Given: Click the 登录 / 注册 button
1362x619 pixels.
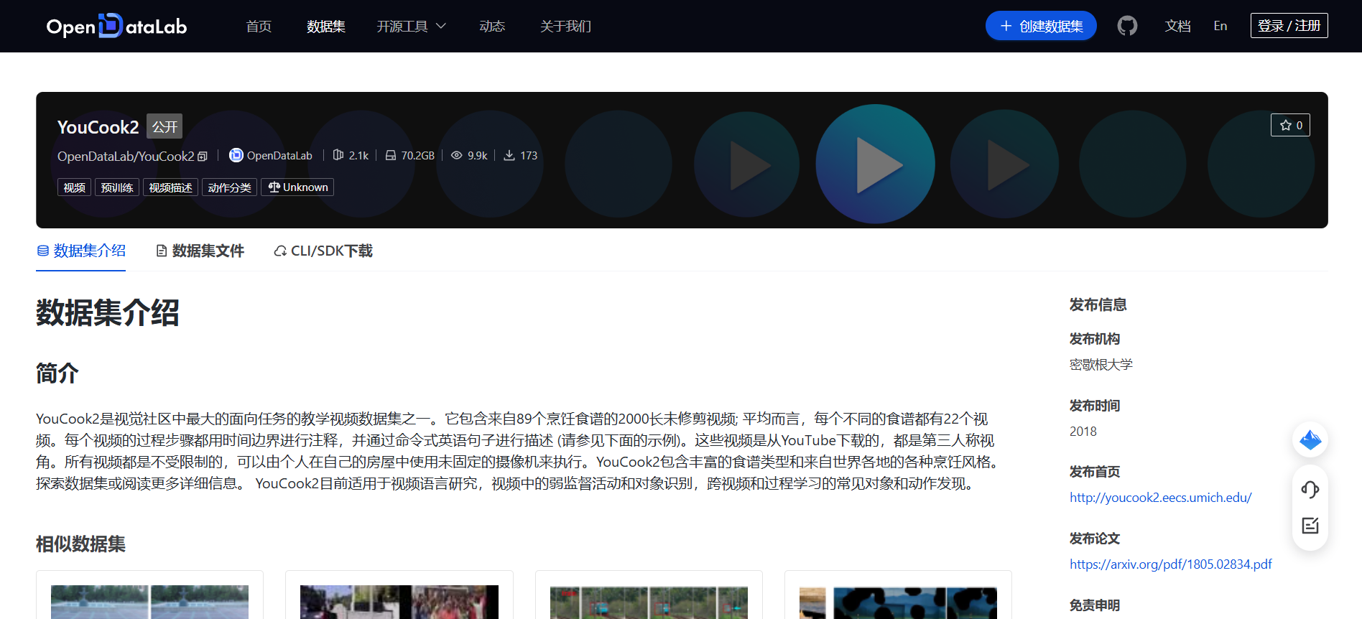Looking at the screenshot, I should (1289, 26).
